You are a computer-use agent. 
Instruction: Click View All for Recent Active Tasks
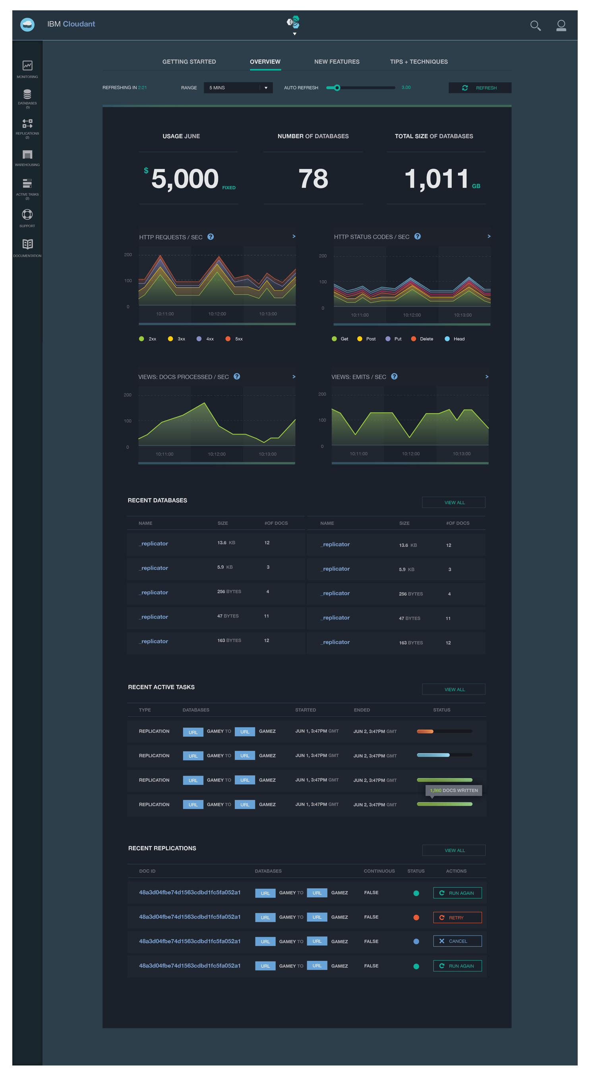(454, 689)
